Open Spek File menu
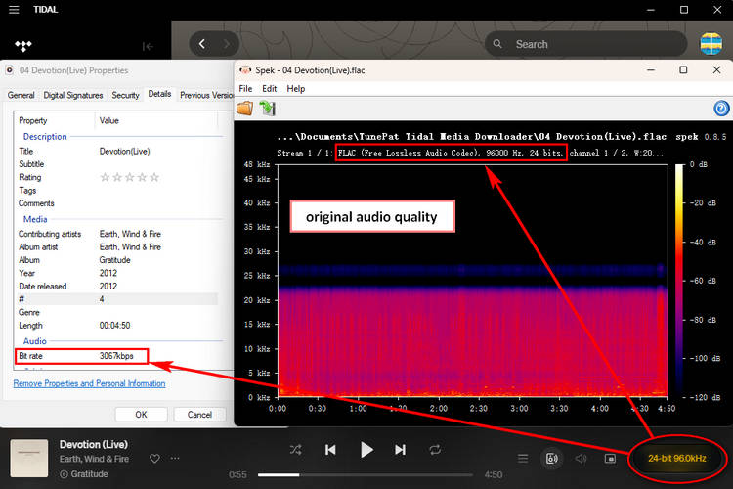The image size is (733, 489). (x=245, y=88)
